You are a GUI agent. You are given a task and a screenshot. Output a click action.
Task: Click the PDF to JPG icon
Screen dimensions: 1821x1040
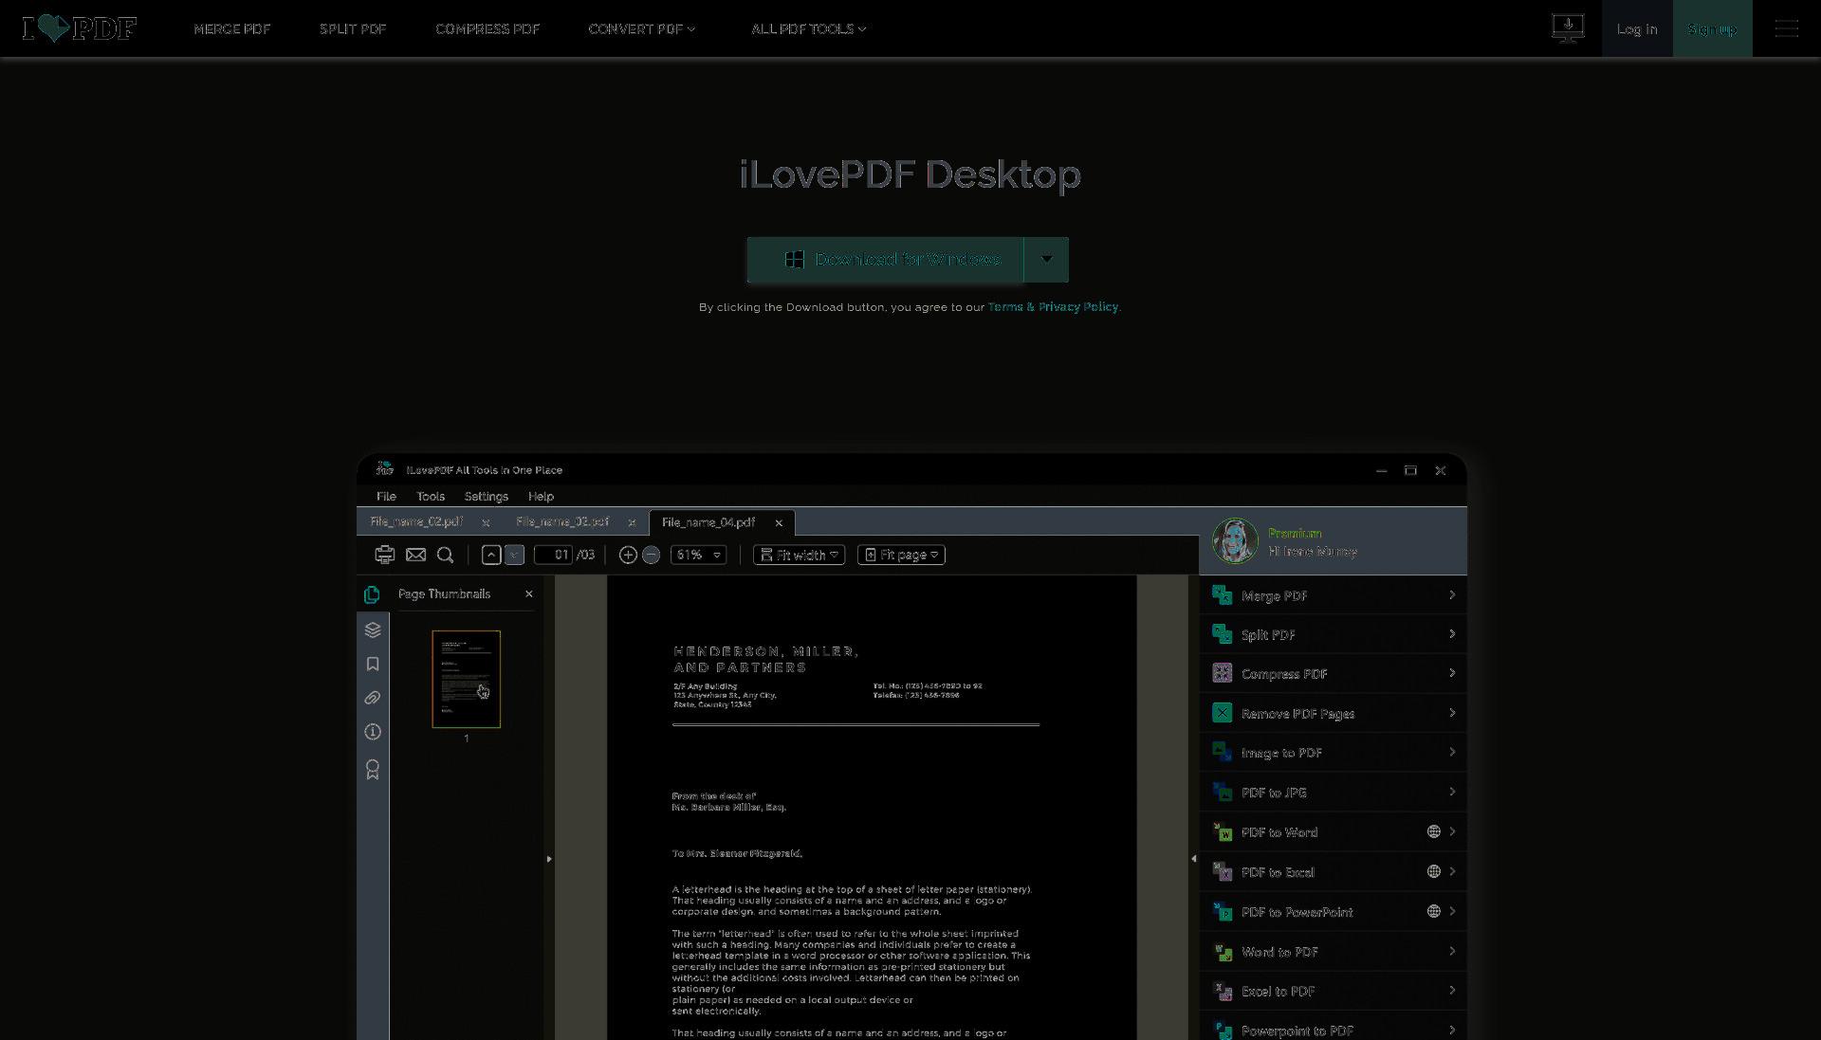pyautogui.click(x=1223, y=792)
